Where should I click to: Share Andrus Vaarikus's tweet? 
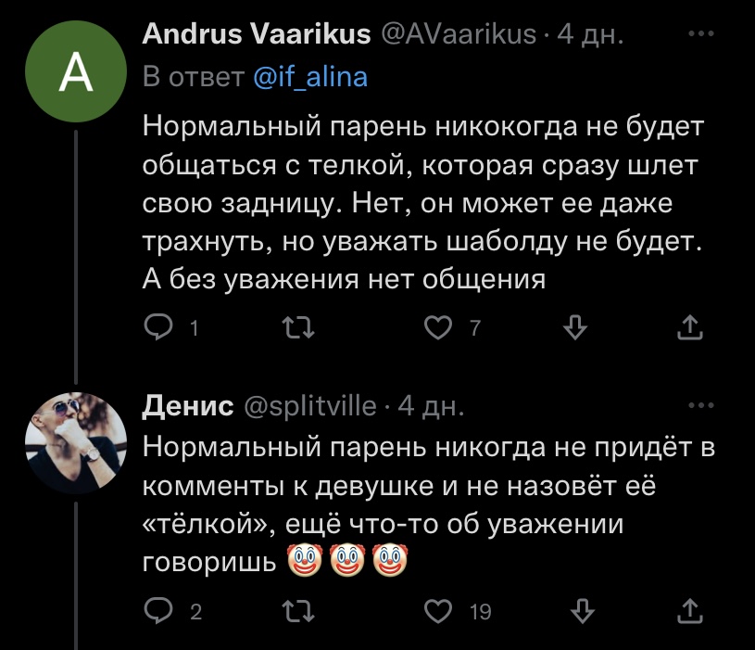tap(691, 325)
